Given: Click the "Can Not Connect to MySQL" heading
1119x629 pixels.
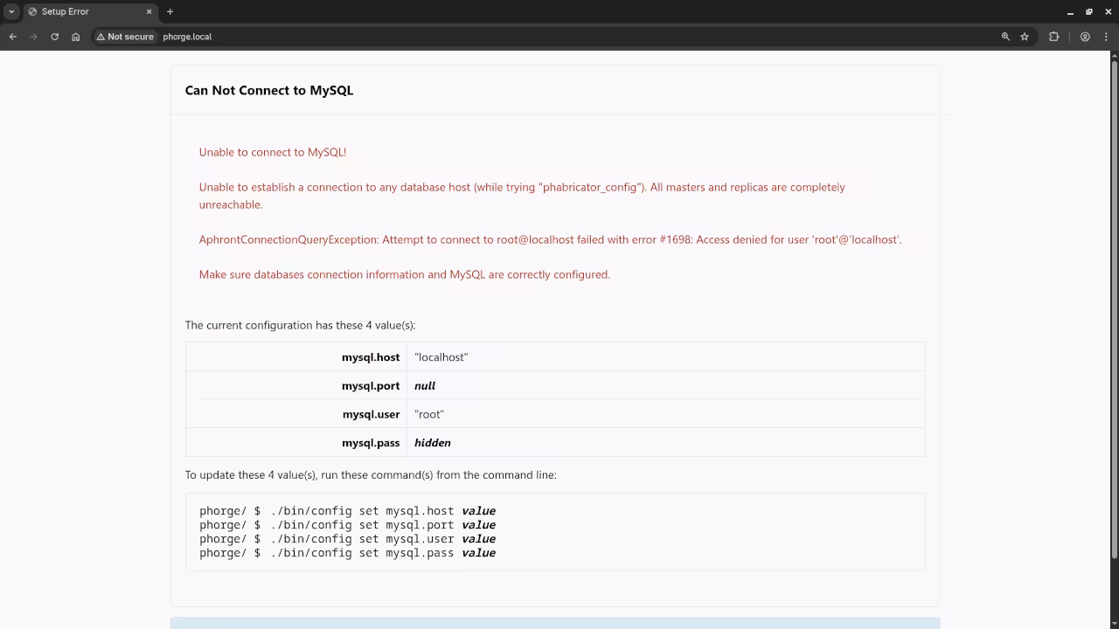Looking at the screenshot, I should tap(269, 91).
